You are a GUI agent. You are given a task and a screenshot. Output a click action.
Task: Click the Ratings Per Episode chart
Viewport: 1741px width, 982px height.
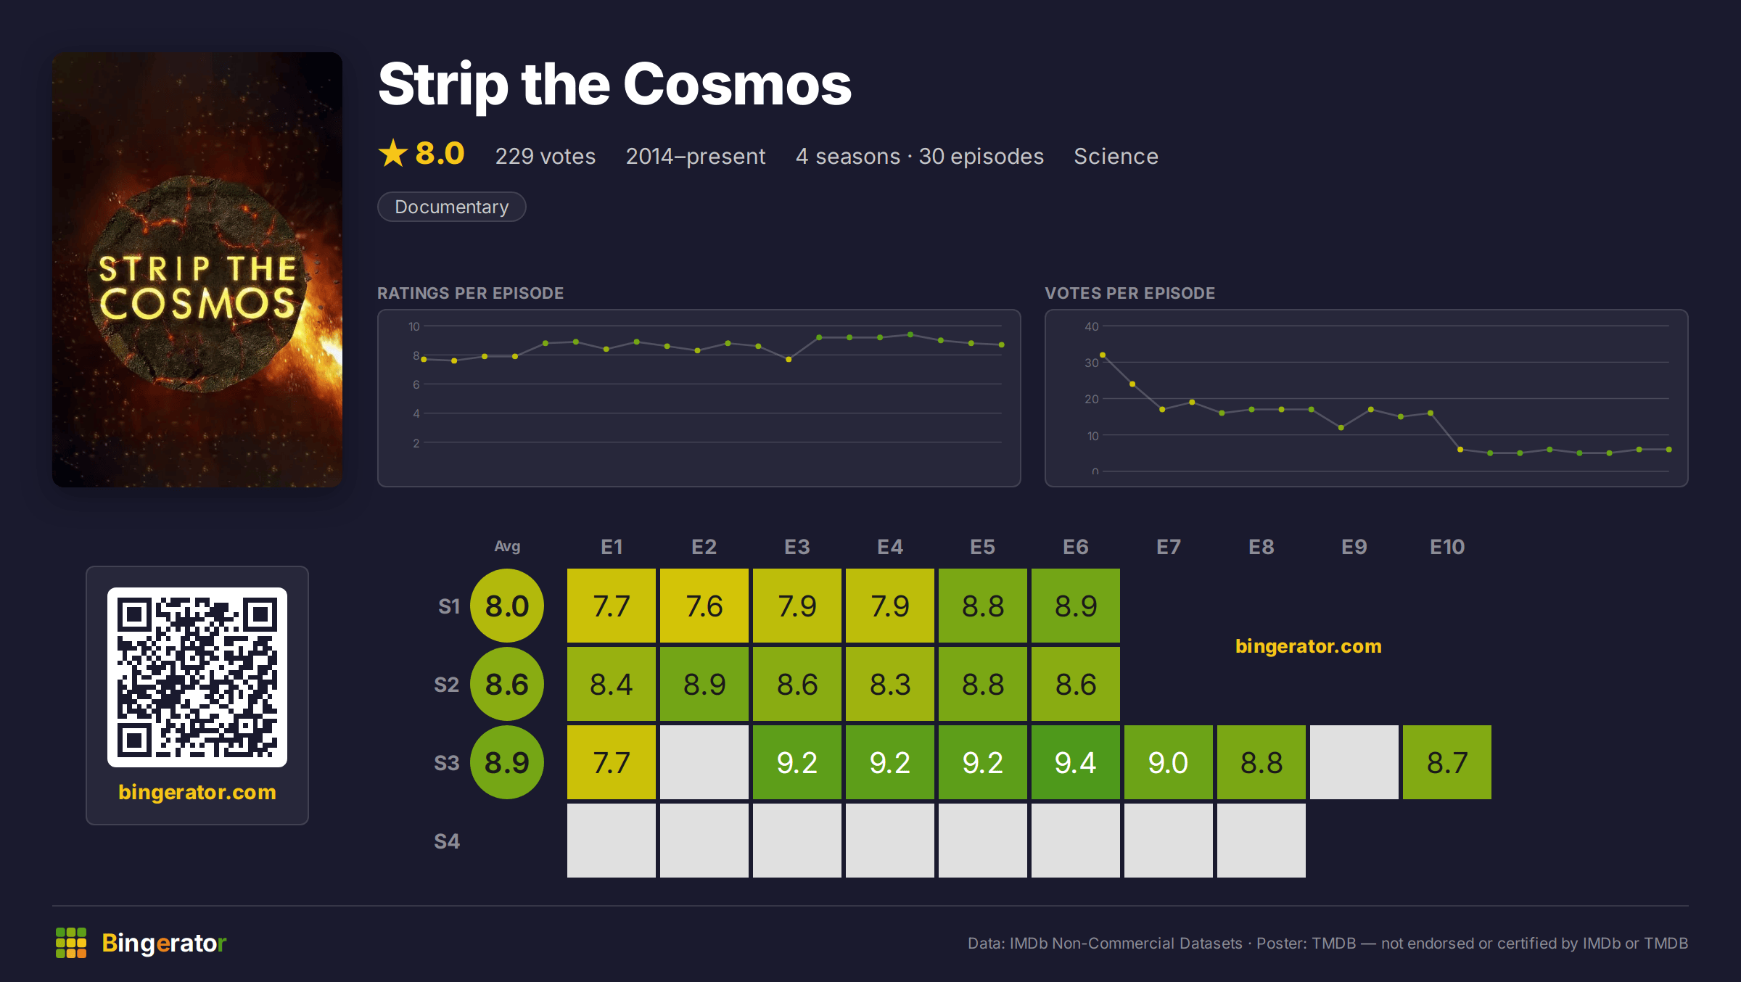click(x=699, y=398)
